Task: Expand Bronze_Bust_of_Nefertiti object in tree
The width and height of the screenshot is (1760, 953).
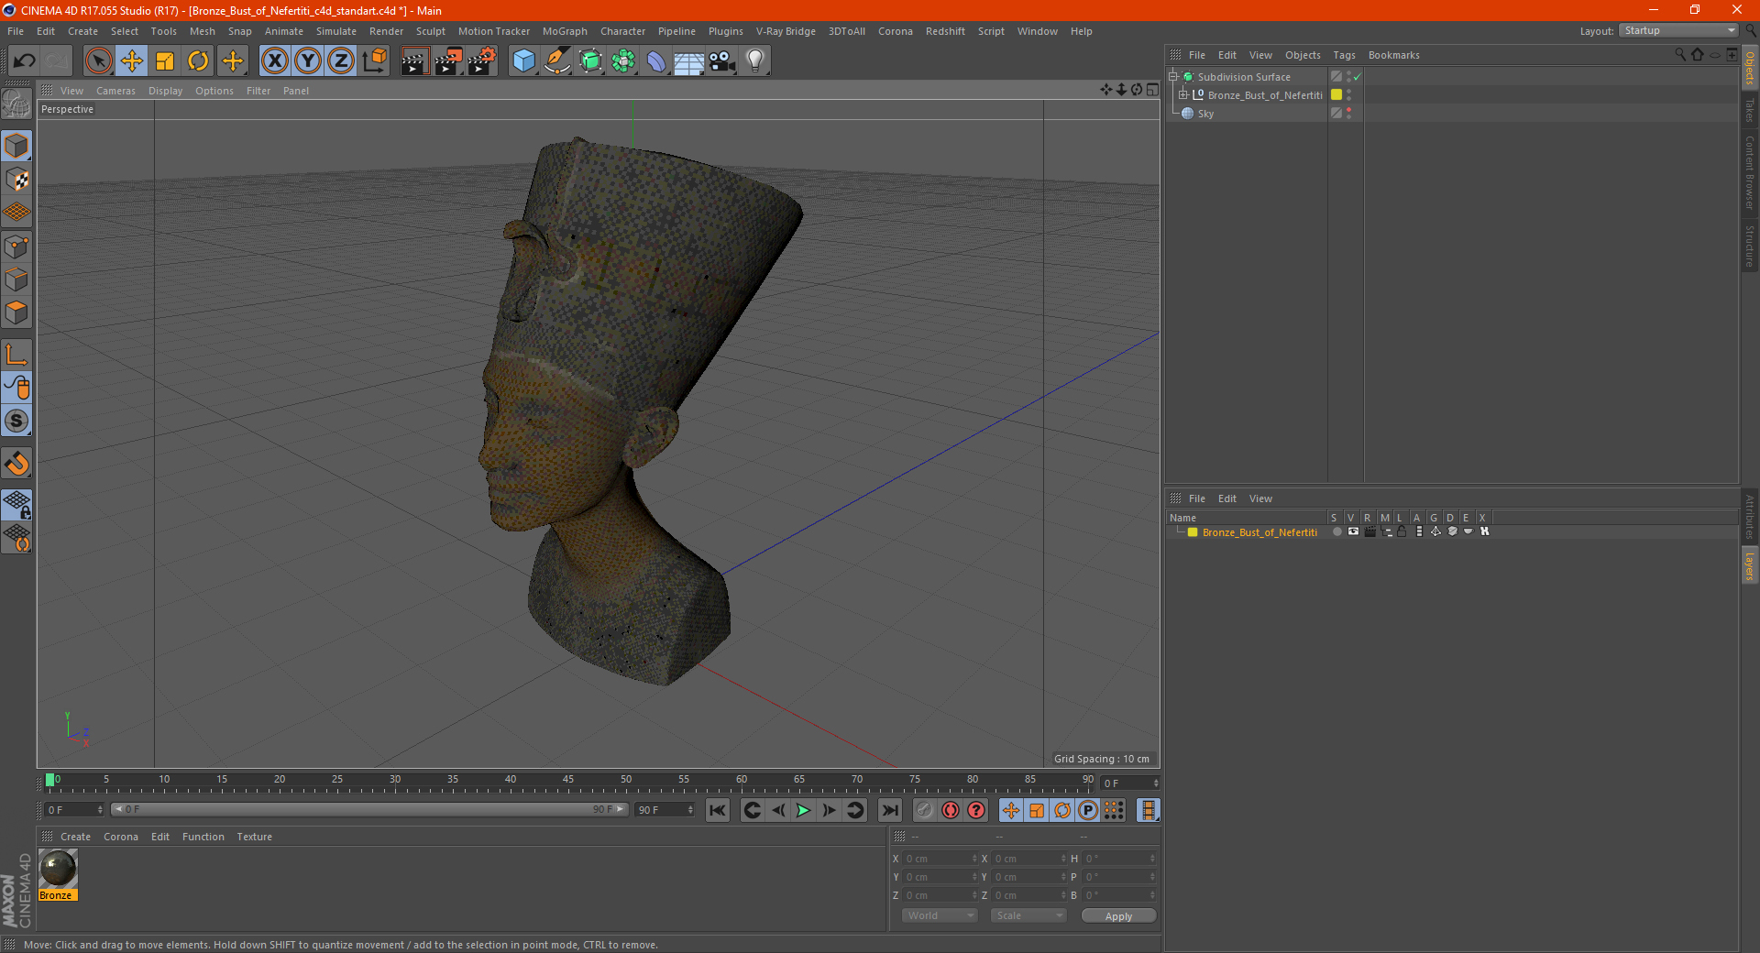Action: click(x=1183, y=94)
